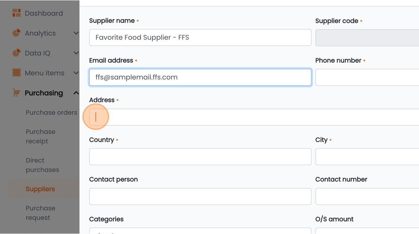
Task: Click the Analytics pie chart icon
Action: tap(16, 33)
